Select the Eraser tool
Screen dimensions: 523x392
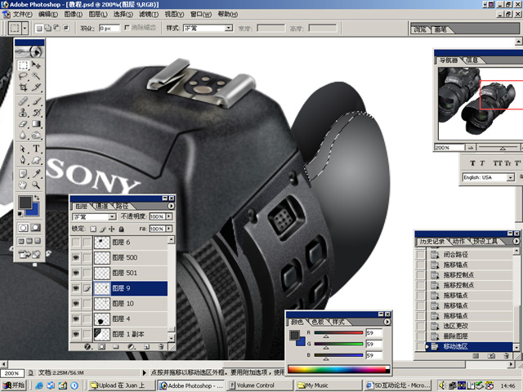23,124
